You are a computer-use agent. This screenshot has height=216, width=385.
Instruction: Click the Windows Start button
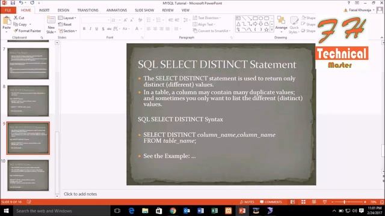tap(7, 211)
